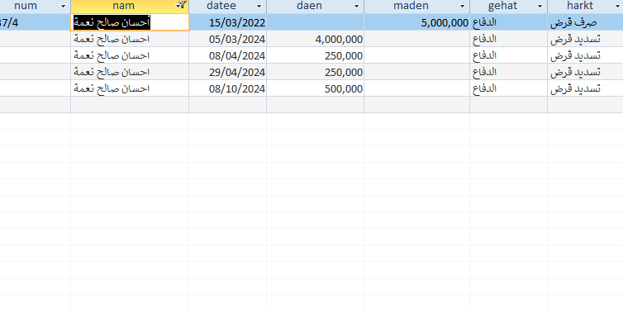The width and height of the screenshot is (623, 309).
Task: Select the maden column header
Action: 416,7
